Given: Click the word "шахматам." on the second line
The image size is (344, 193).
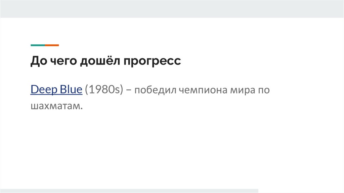Looking at the screenshot, I should [x=56, y=106].
